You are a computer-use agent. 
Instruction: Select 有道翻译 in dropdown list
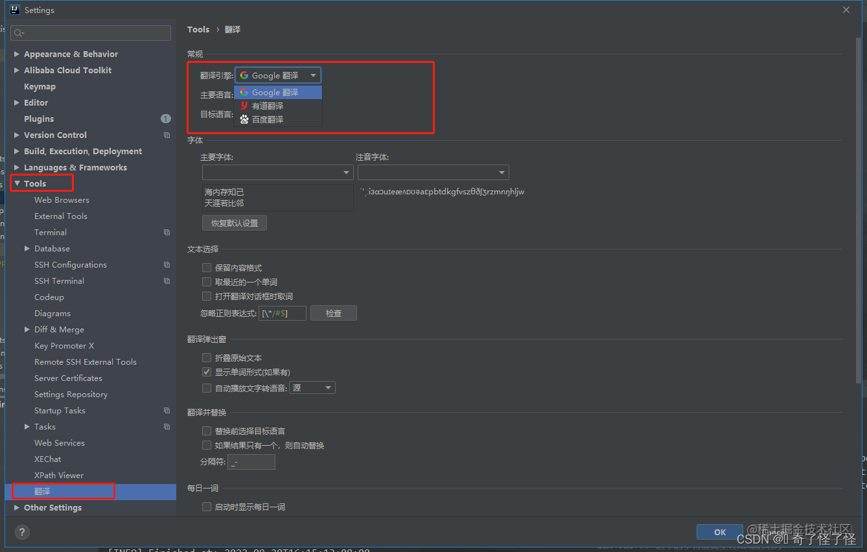pyautogui.click(x=278, y=106)
